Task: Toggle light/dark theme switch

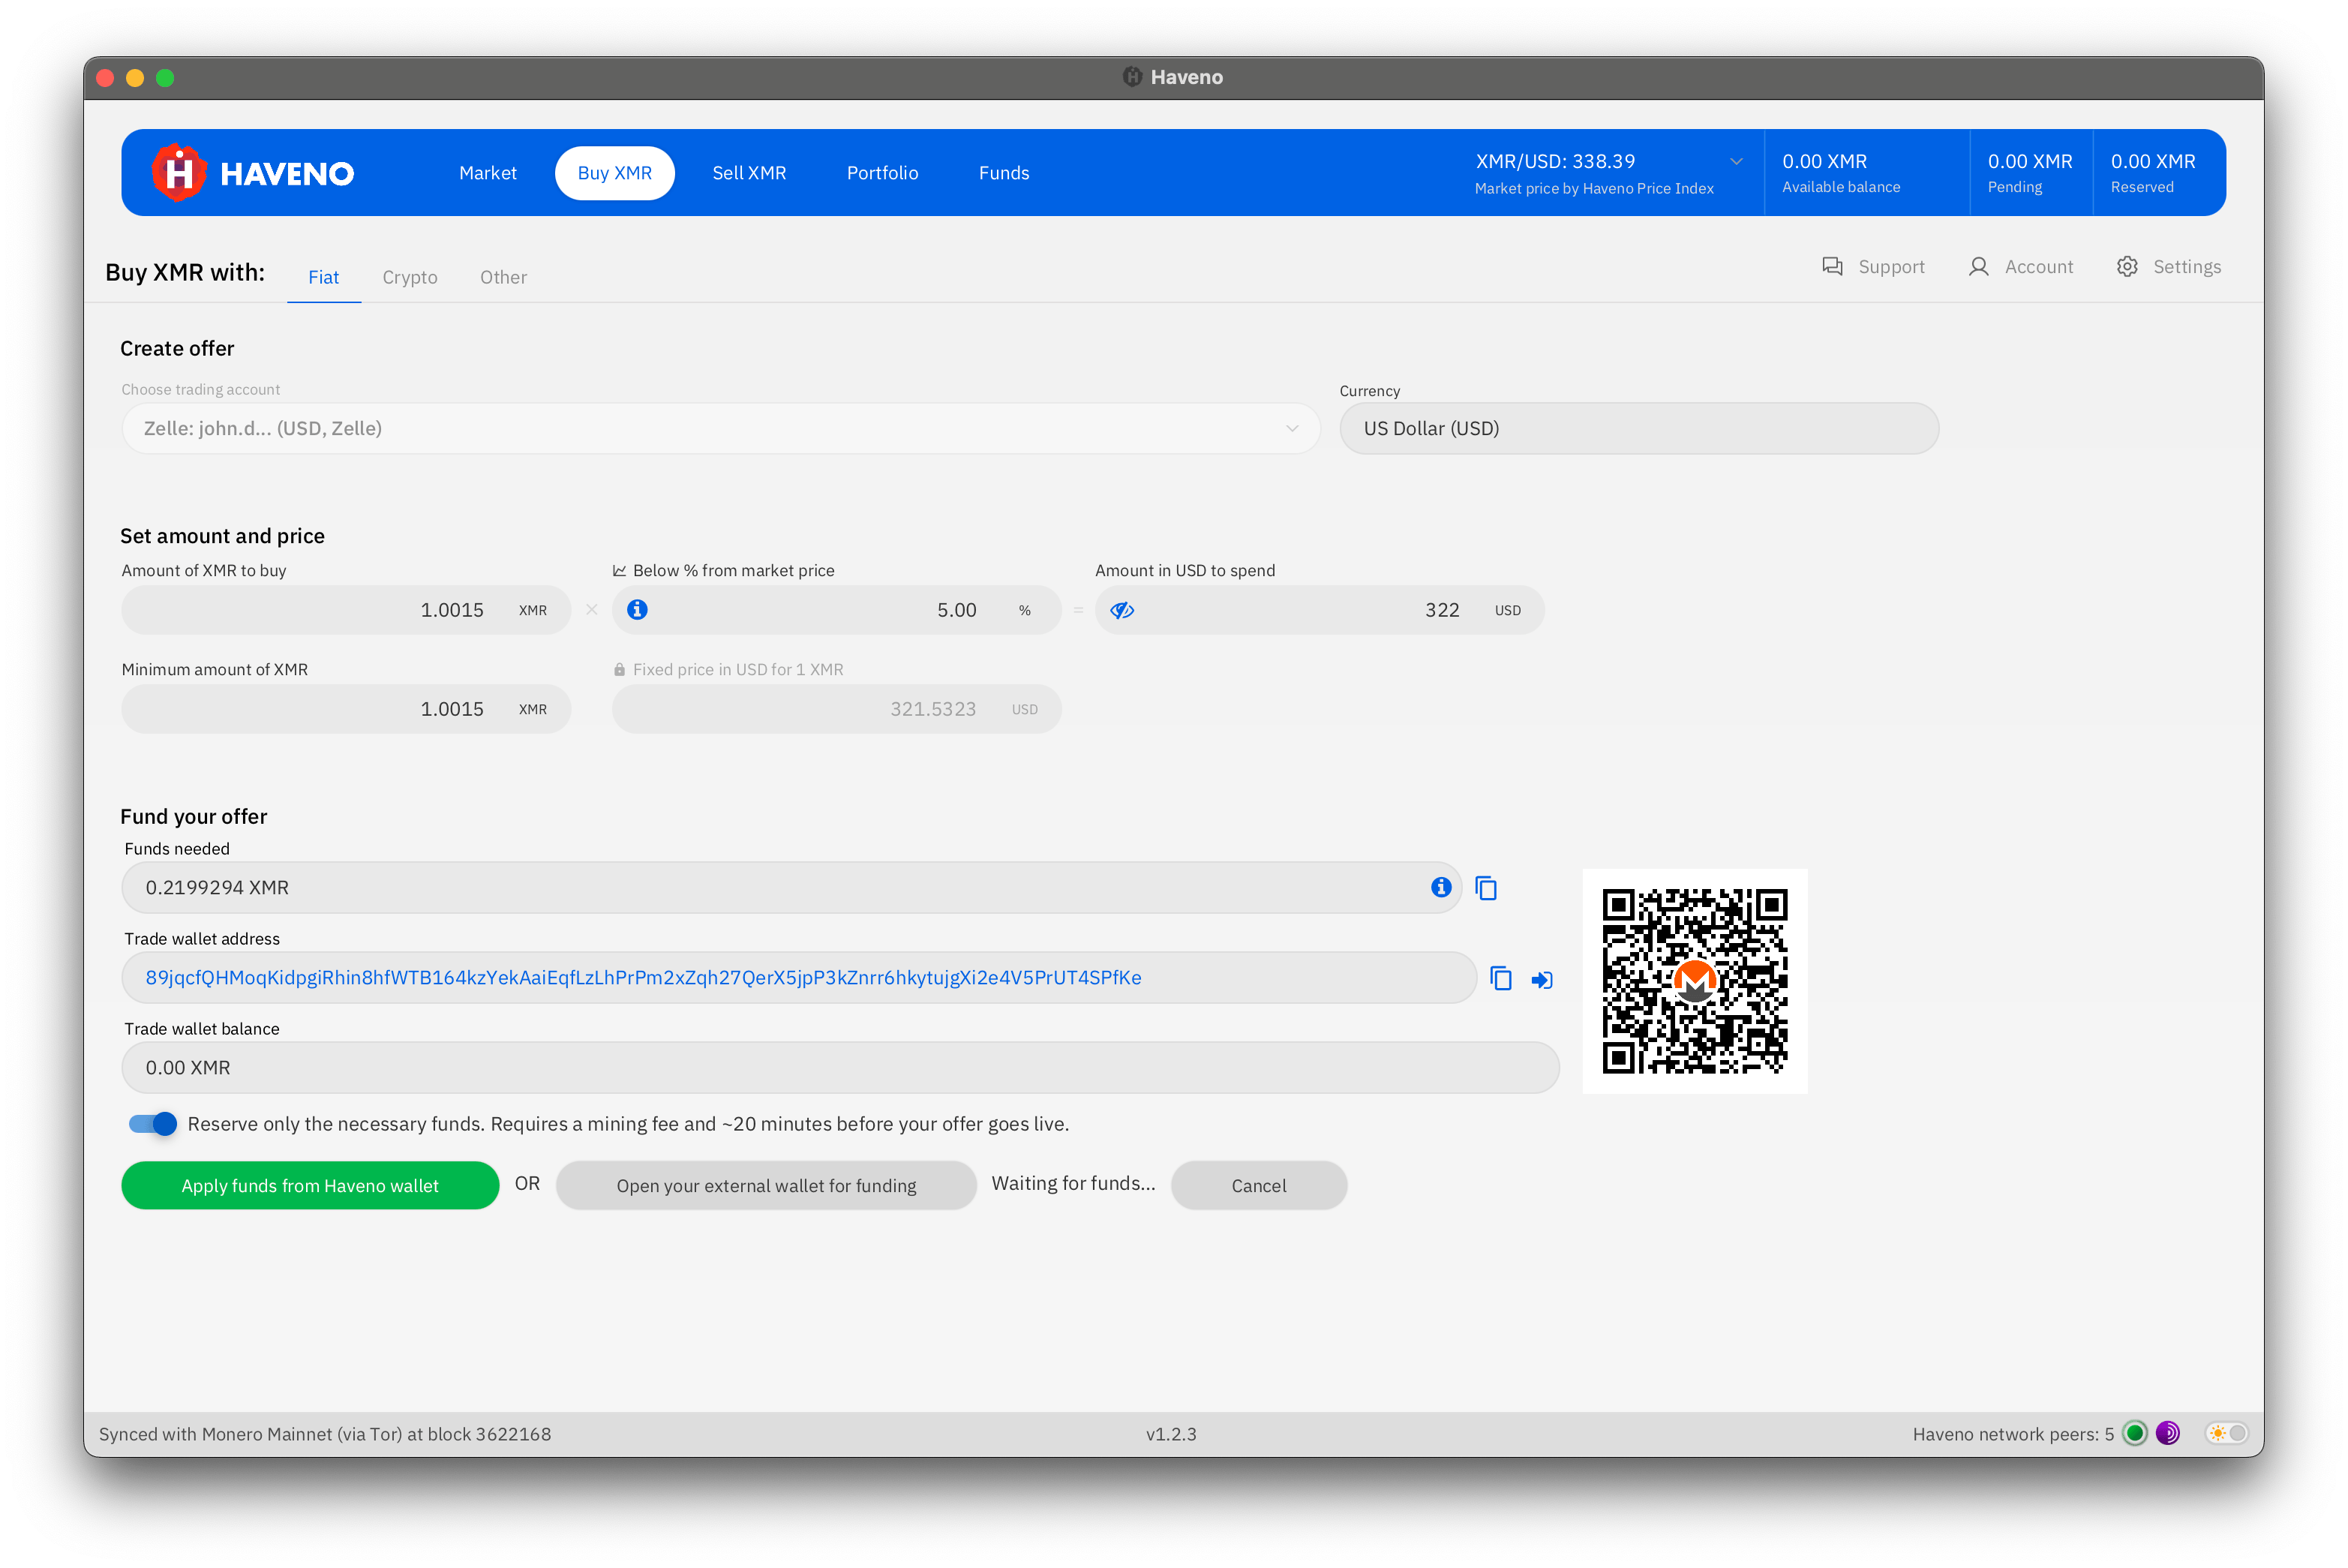Action: tap(2227, 1433)
